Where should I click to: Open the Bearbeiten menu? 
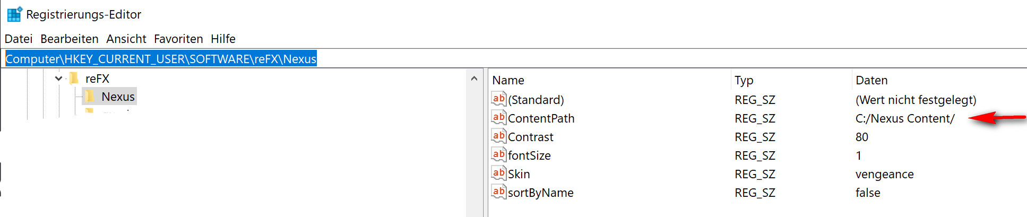click(x=70, y=39)
